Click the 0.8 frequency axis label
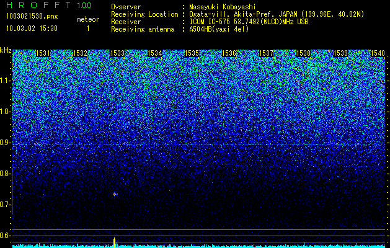 pyautogui.click(x=4, y=174)
